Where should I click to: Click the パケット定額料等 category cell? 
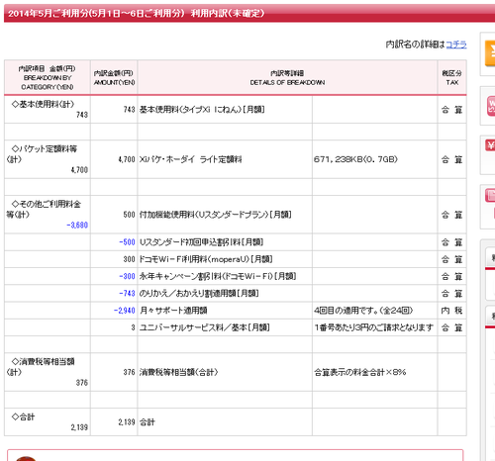coord(48,159)
